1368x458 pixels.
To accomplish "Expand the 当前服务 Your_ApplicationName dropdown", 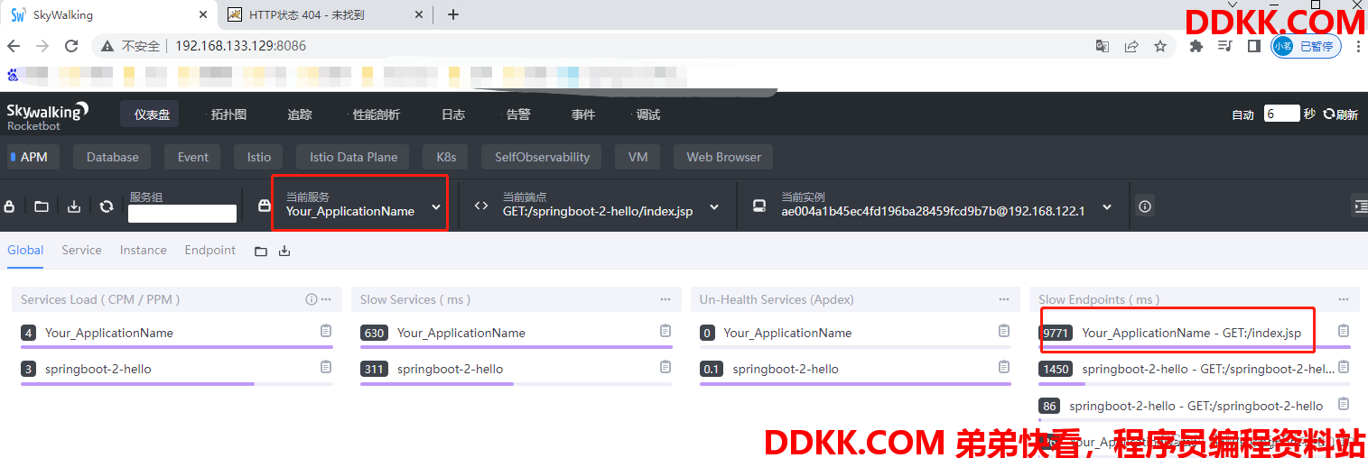I will [436, 206].
